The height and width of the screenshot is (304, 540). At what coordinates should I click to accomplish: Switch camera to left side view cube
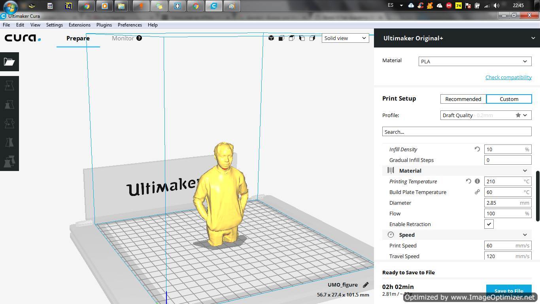[x=302, y=38]
